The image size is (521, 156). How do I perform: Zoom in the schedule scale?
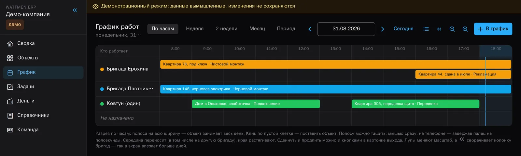[465, 29]
